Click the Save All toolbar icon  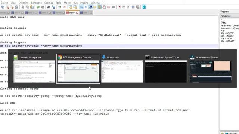click(x=3, y=7)
